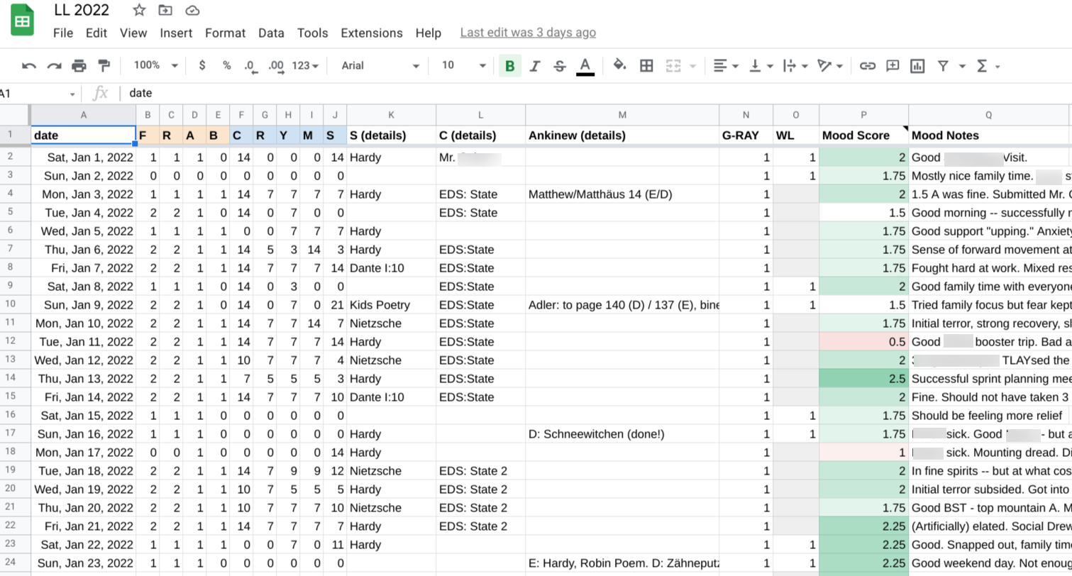
Task: Open the 'Last edit was 3 days ago' link
Action: pos(528,33)
